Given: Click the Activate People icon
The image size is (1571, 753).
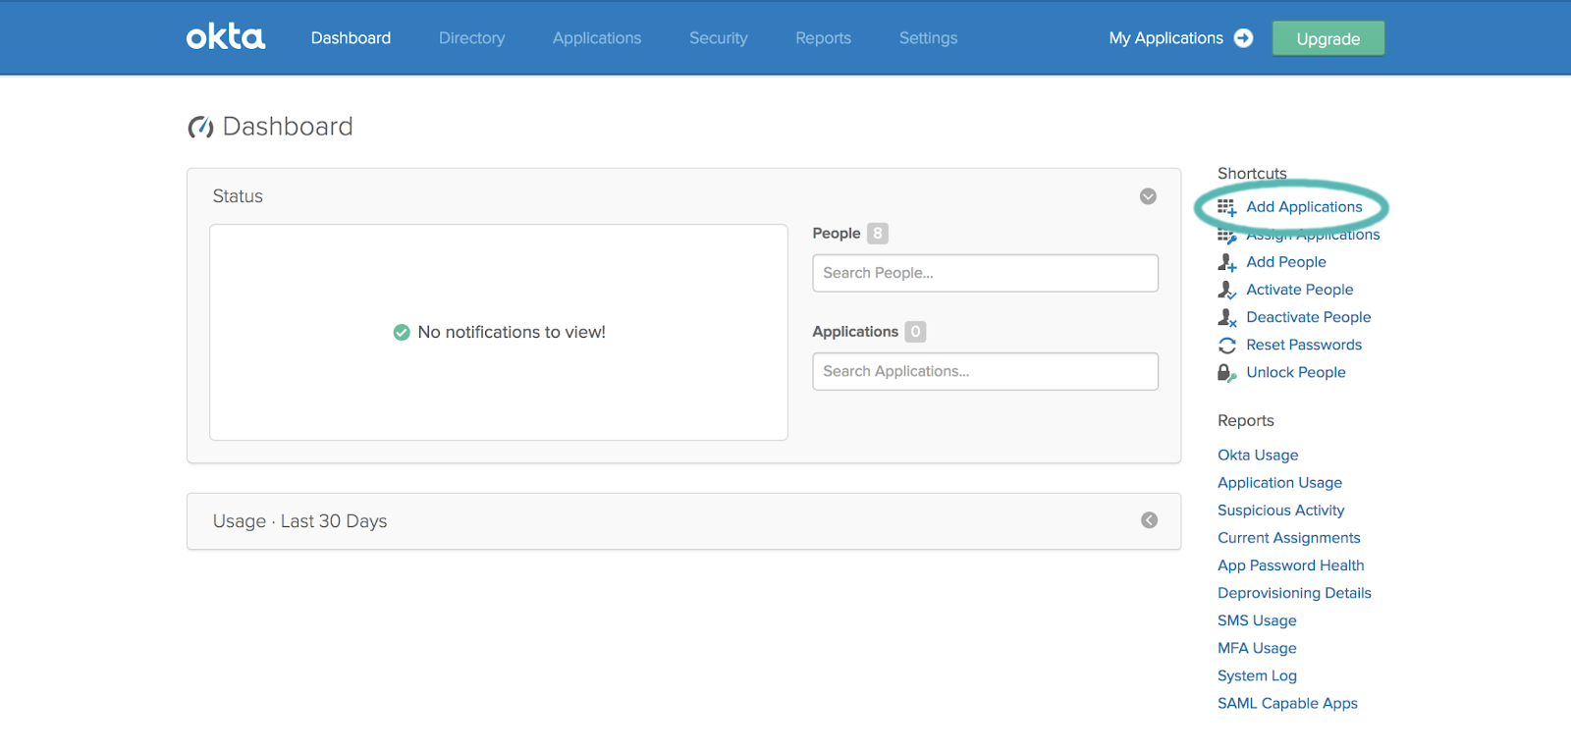Looking at the screenshot, I should click(x=1226, y=290).
